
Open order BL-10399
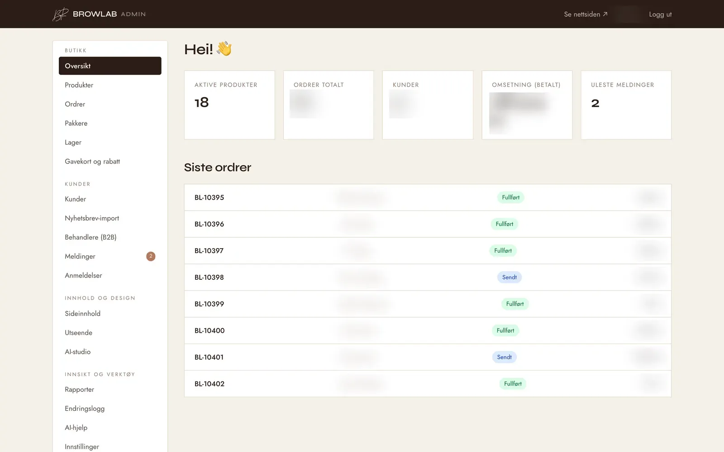click(428, 304)
